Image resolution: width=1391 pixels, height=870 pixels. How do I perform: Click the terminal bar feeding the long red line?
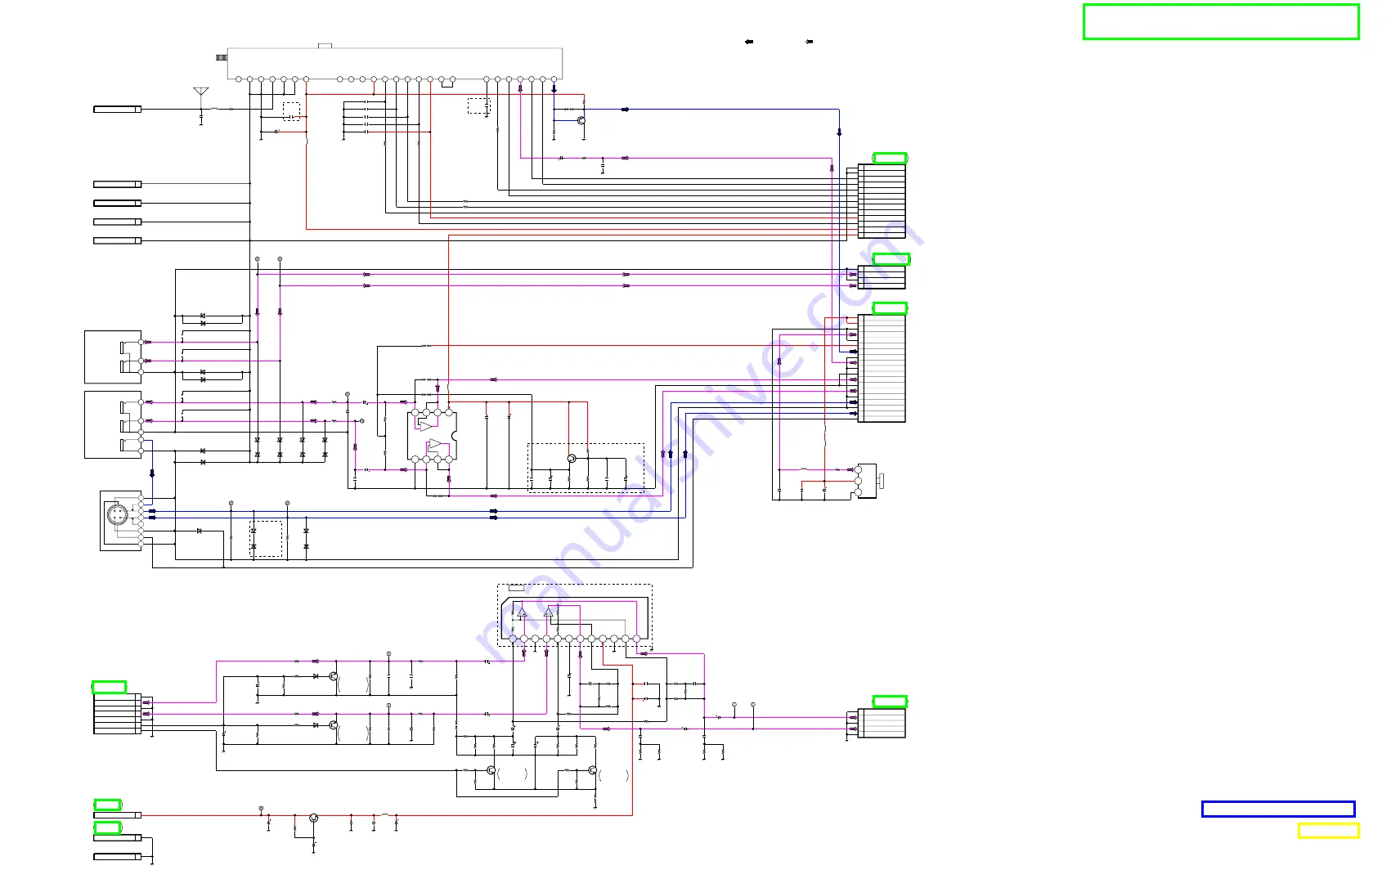coord(117,815)
